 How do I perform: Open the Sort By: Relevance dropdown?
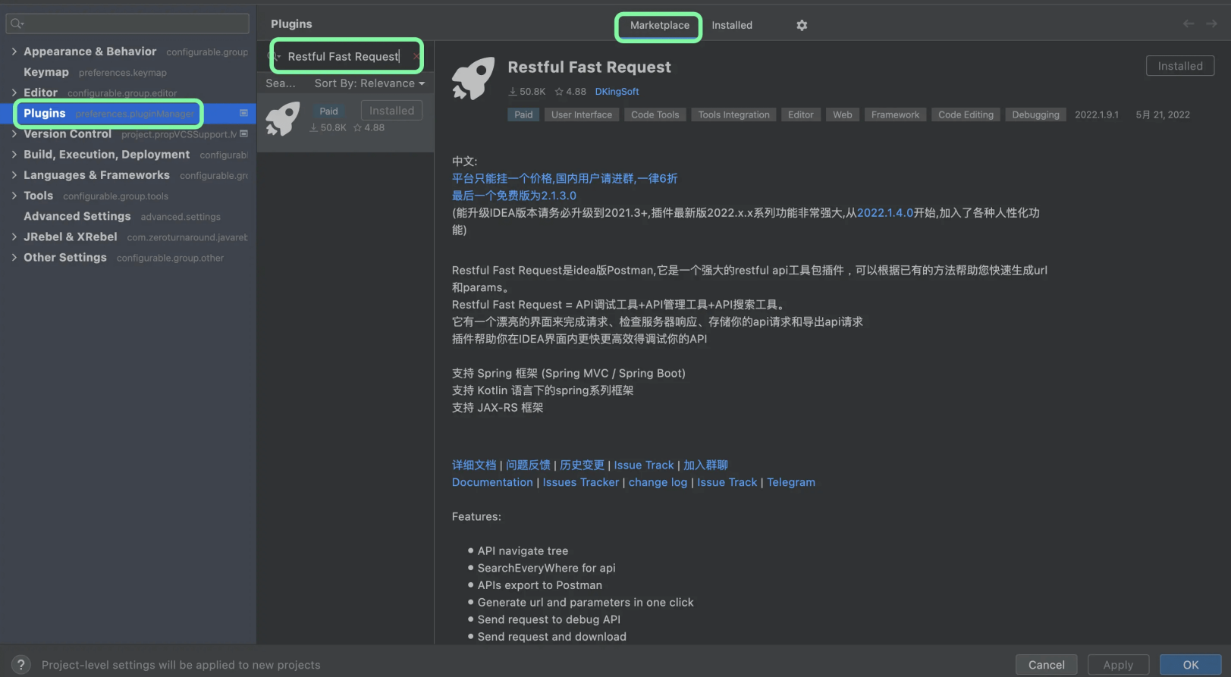pos(369,83)
